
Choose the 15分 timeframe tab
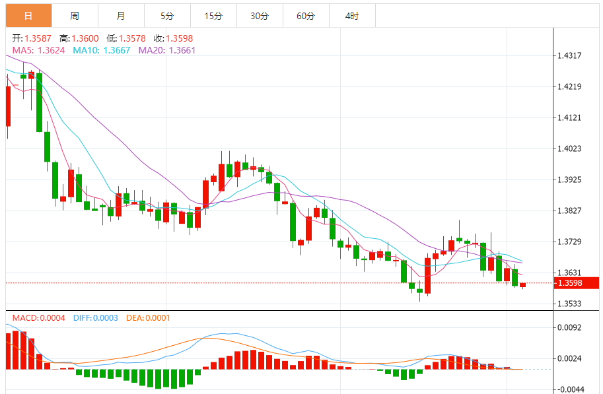[x=213, y=16]
